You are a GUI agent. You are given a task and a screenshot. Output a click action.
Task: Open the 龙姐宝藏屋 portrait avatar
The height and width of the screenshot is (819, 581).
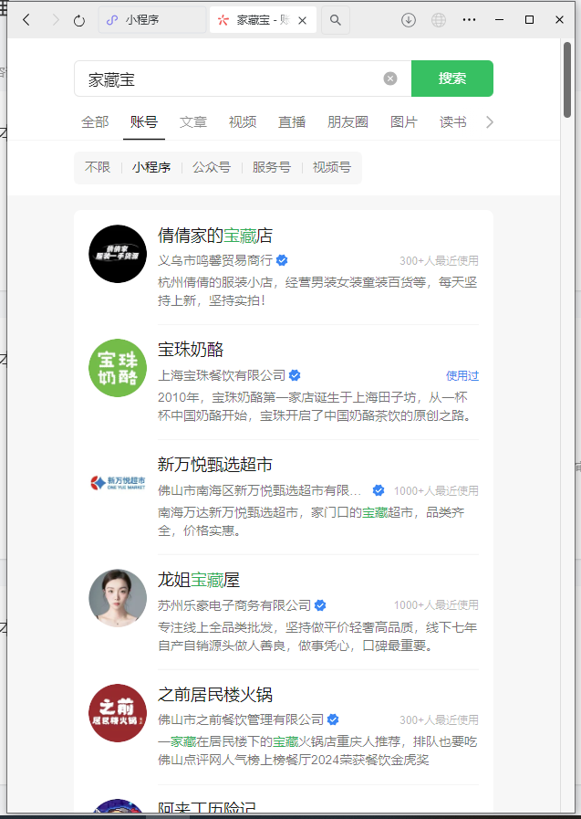pos(118,598)
